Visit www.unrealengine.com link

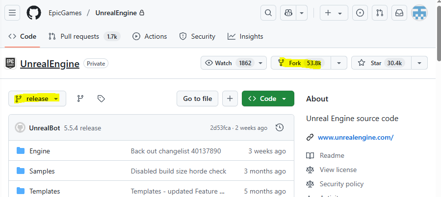356,137
